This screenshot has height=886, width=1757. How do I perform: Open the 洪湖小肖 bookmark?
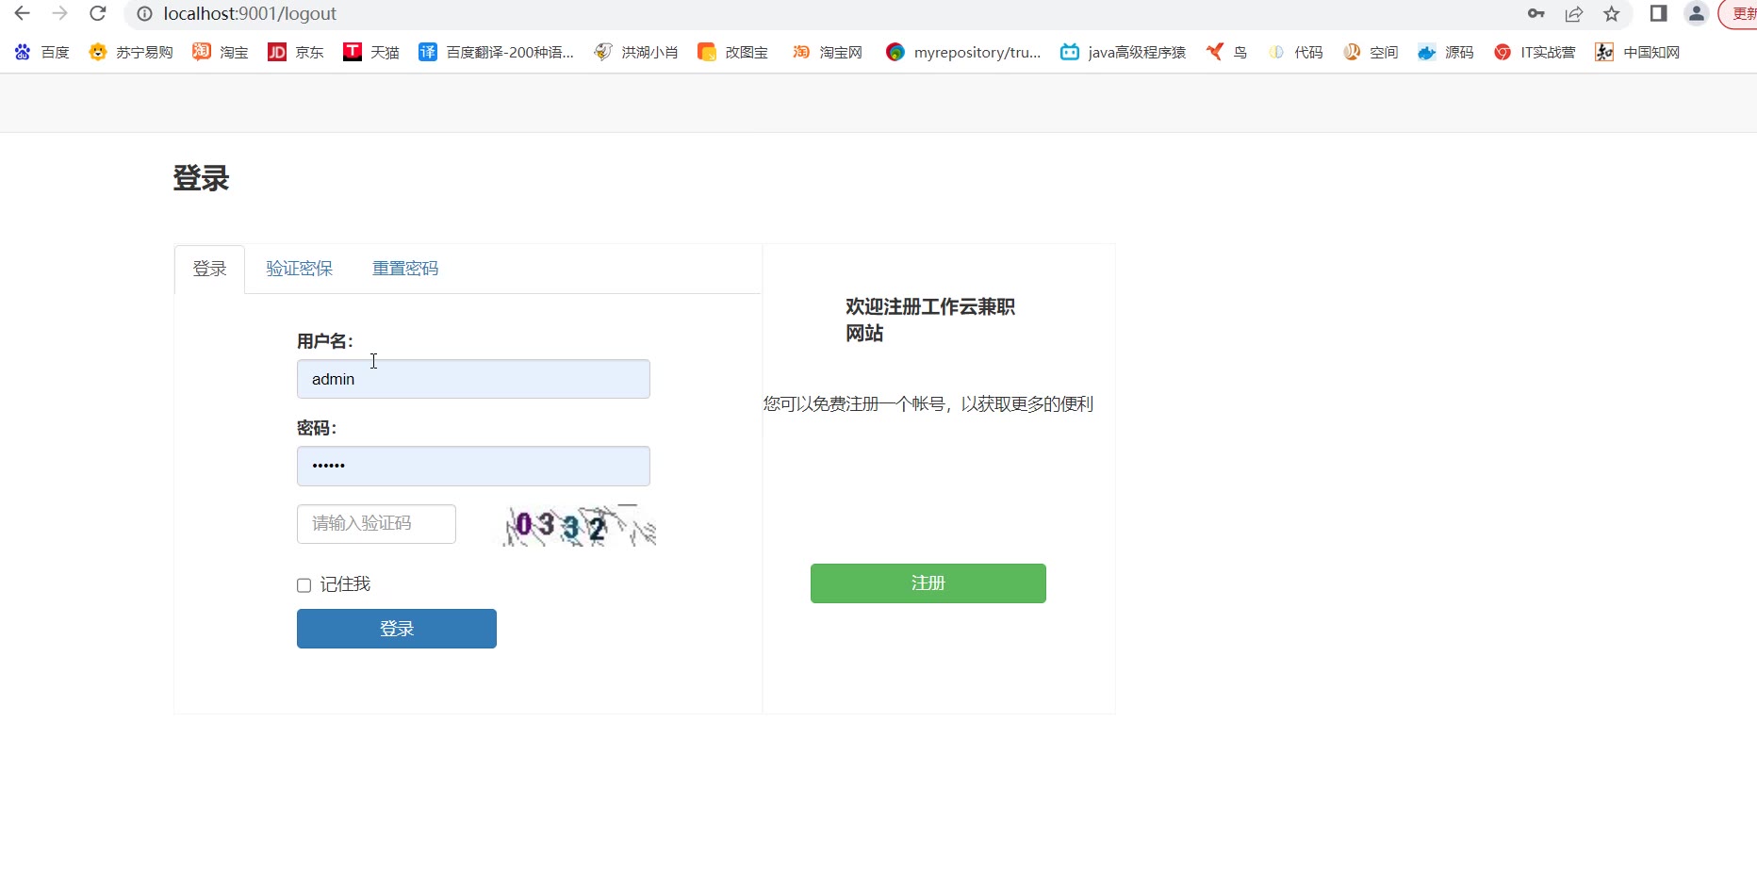pos(636,52)
